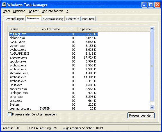Click the Prozess beenden button
The image size is (162, 132).
click(141, 115)
